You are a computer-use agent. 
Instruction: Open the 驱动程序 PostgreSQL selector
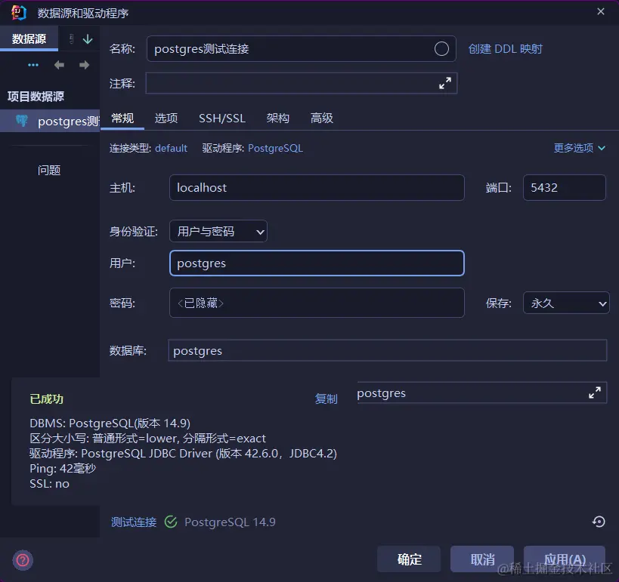pyautogui.click(x=277, y=148)
